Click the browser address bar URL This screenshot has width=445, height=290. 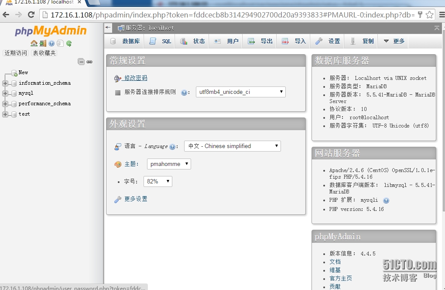(x=232, y=15)
